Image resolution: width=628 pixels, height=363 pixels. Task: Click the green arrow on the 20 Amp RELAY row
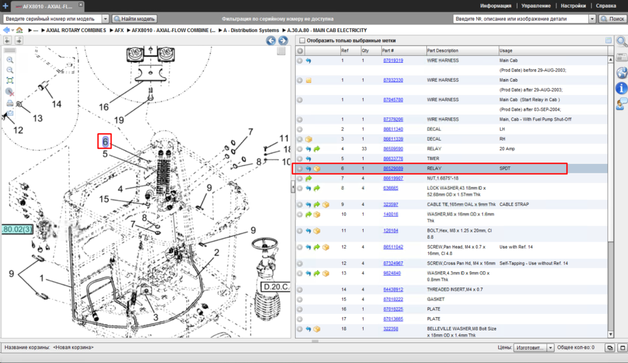[317, 149]
